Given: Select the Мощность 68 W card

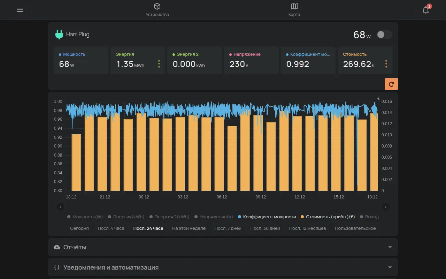Looking at the screenshot, I should pos(81,60).
